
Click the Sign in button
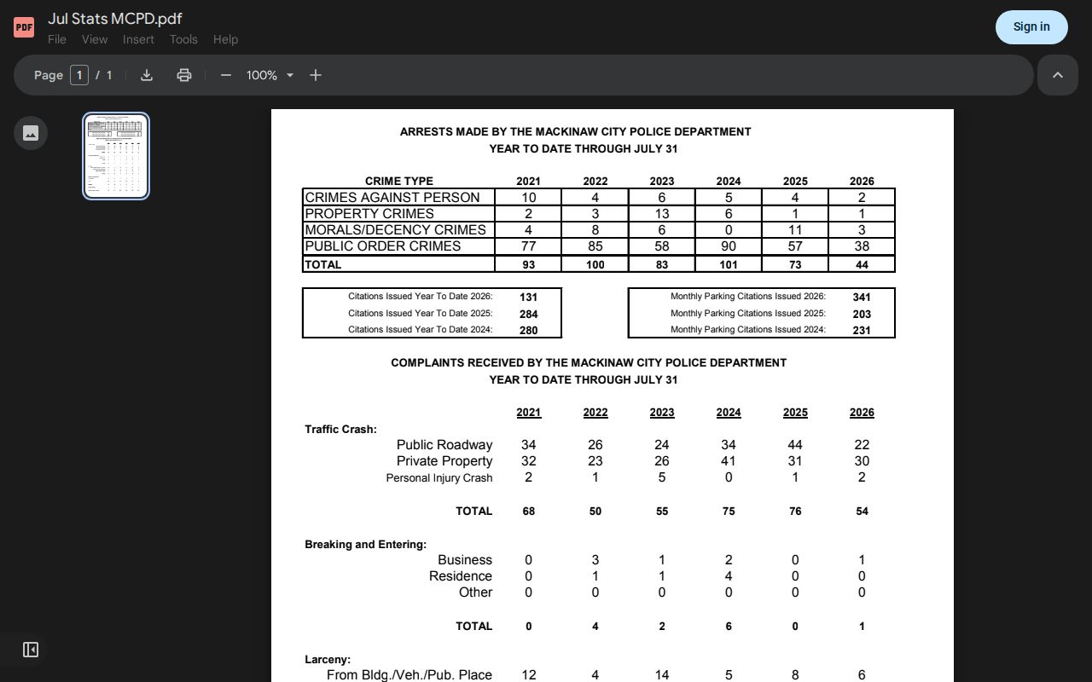point(1031,27)
